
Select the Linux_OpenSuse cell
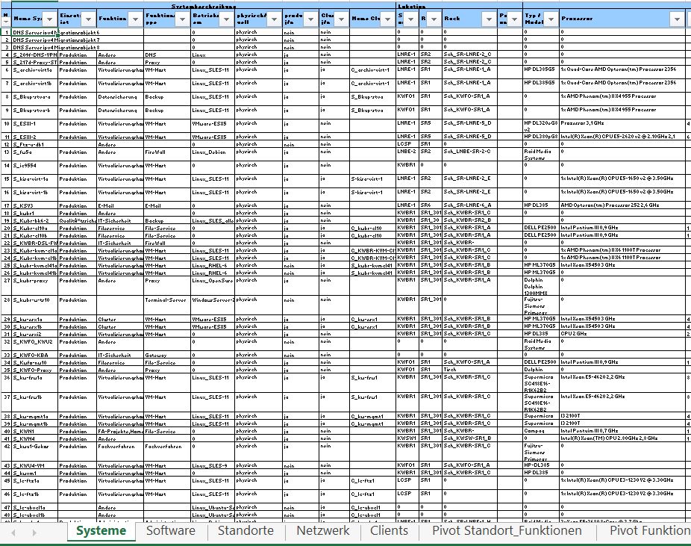pyautogui.click(x=213, y=286)
